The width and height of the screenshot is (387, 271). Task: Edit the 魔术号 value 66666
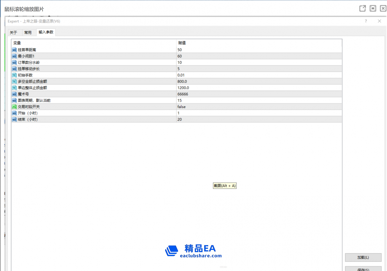(x=183, y=94)
